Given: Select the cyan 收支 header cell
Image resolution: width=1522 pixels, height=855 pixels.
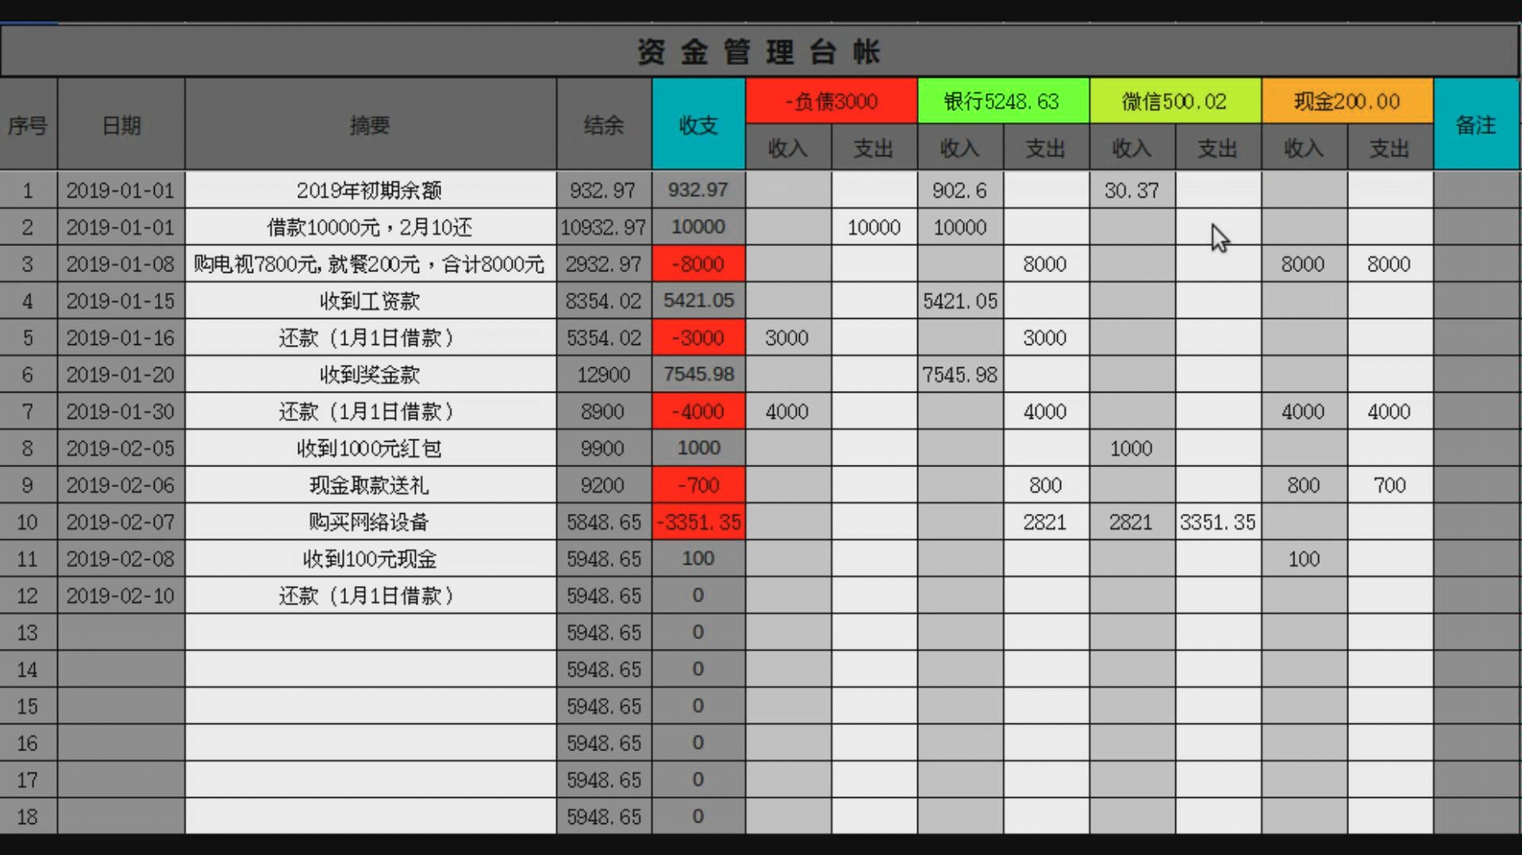Looking at the screenshot, I should tap(698, 125).
